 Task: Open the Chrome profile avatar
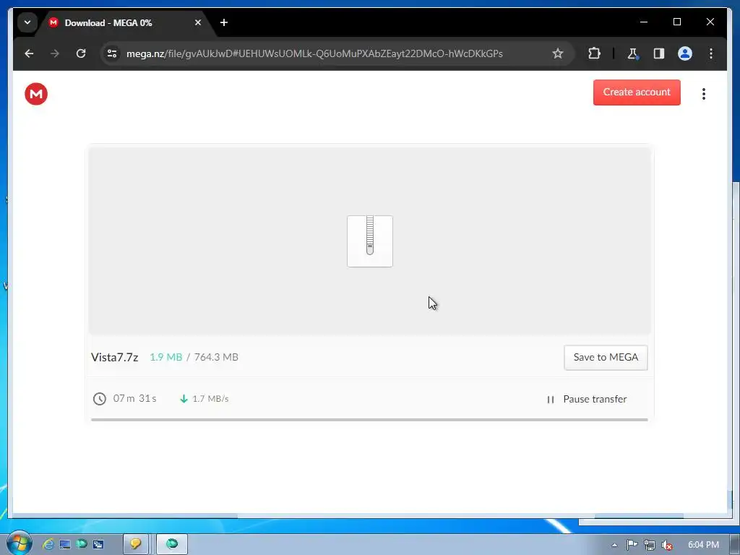(x=685, y=53)
